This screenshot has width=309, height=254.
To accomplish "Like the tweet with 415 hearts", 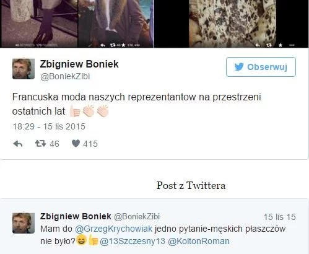I will pyautogui.click(x=76, y=144).
